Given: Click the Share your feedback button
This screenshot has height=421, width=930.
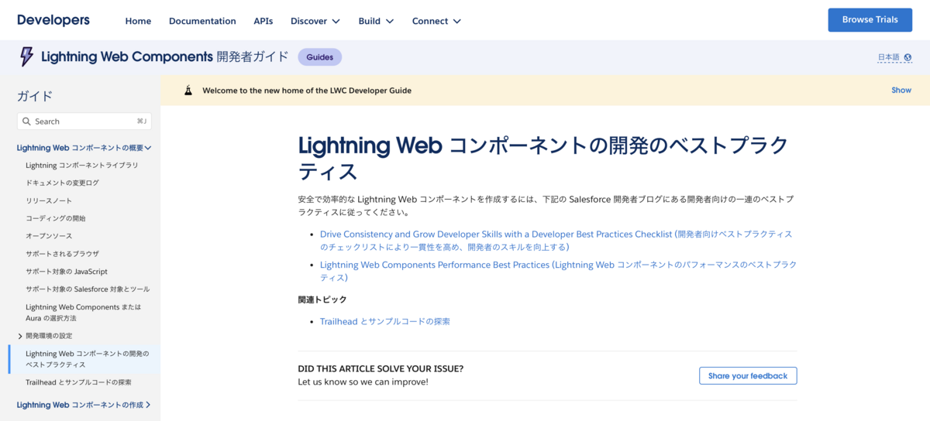Looking at the screenshot, I should tap(748, 376).
